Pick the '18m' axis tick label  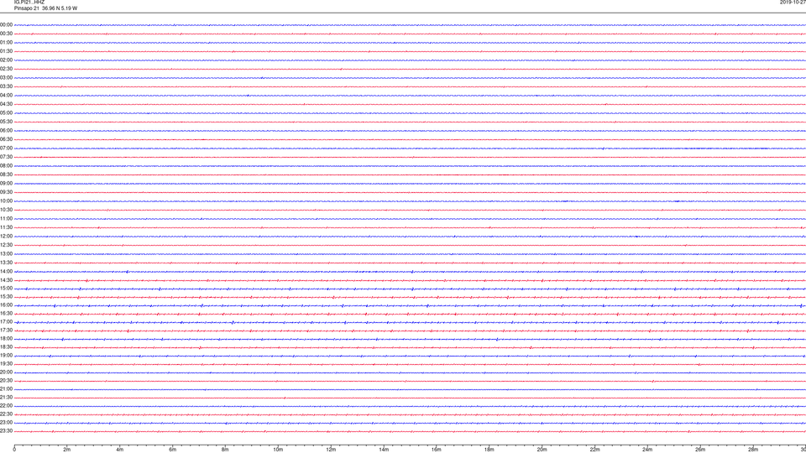(x=489, y=450)
